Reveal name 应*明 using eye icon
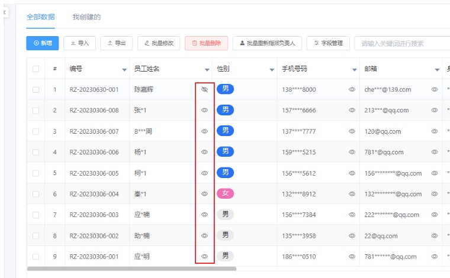Viewport: 450px width, 278px height. point(205,257)
